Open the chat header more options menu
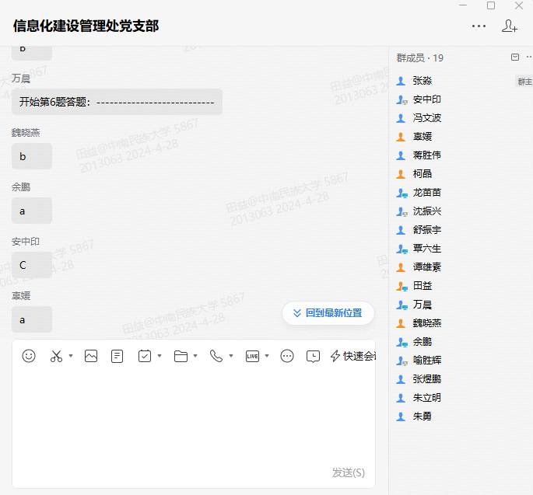 (x=479, y=26)
